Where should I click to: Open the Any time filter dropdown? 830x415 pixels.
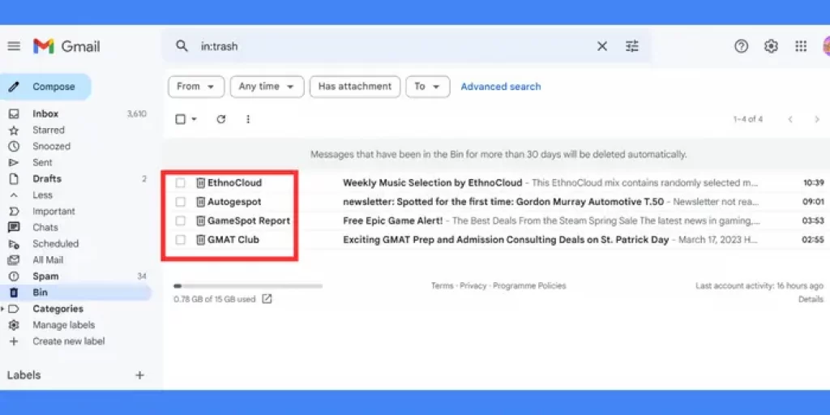pyautogui.click(x=267, y=87)
